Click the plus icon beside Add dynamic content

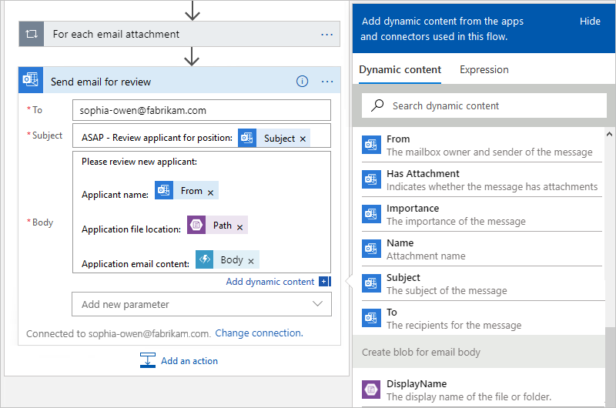(x=324, y=282)
